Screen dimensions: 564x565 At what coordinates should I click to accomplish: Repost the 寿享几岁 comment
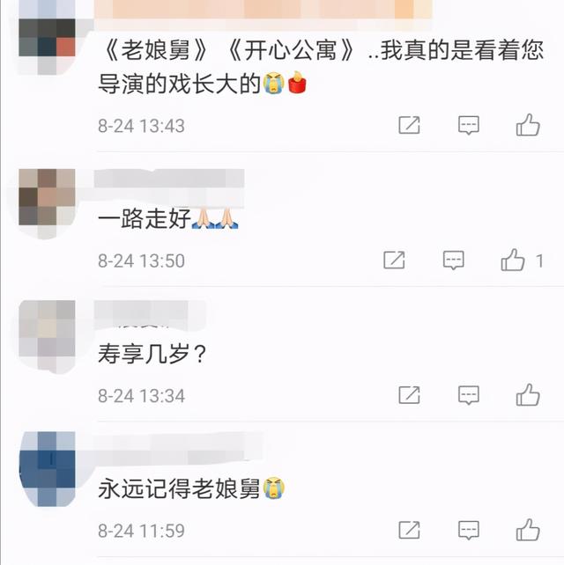[x=409, y=395]
